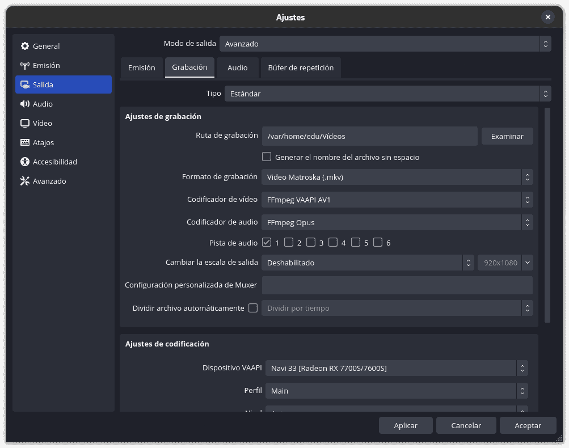The image size is (569, 448).
Task: Open Avanzado settings text label in sidebar
Action: (49, 181)
